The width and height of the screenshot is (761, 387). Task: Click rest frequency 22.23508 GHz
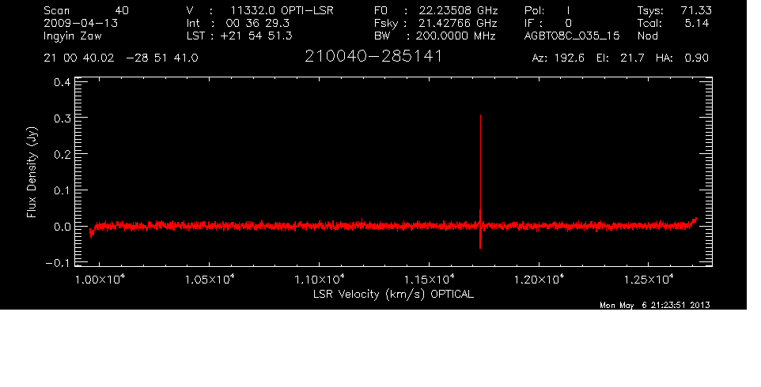pos(459,10)
